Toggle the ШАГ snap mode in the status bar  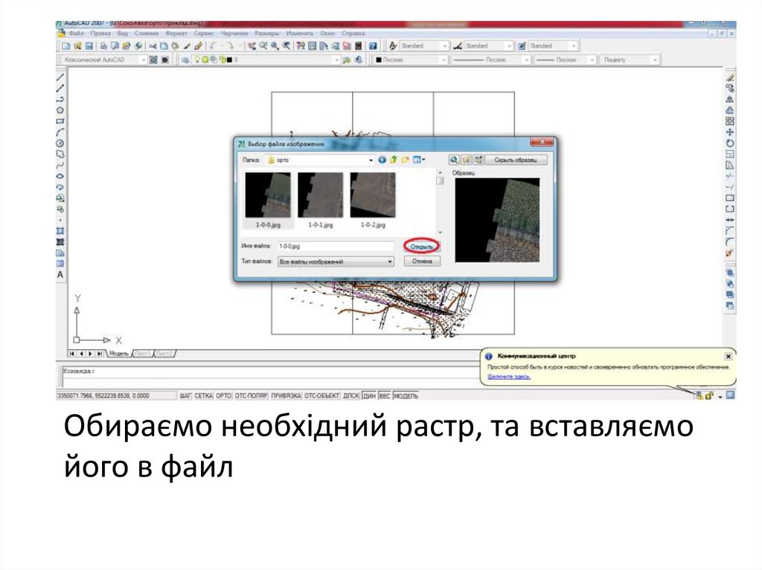pyautogui.click(x=185, y=395)
